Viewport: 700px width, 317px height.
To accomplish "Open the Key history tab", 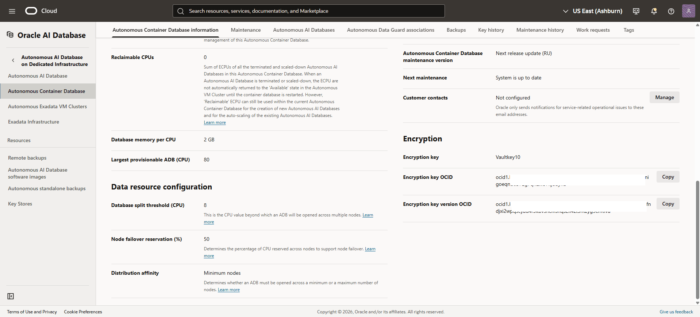I will pos(491,30).
